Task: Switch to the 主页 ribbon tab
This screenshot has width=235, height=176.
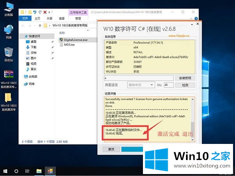Action: coord(37,18)
